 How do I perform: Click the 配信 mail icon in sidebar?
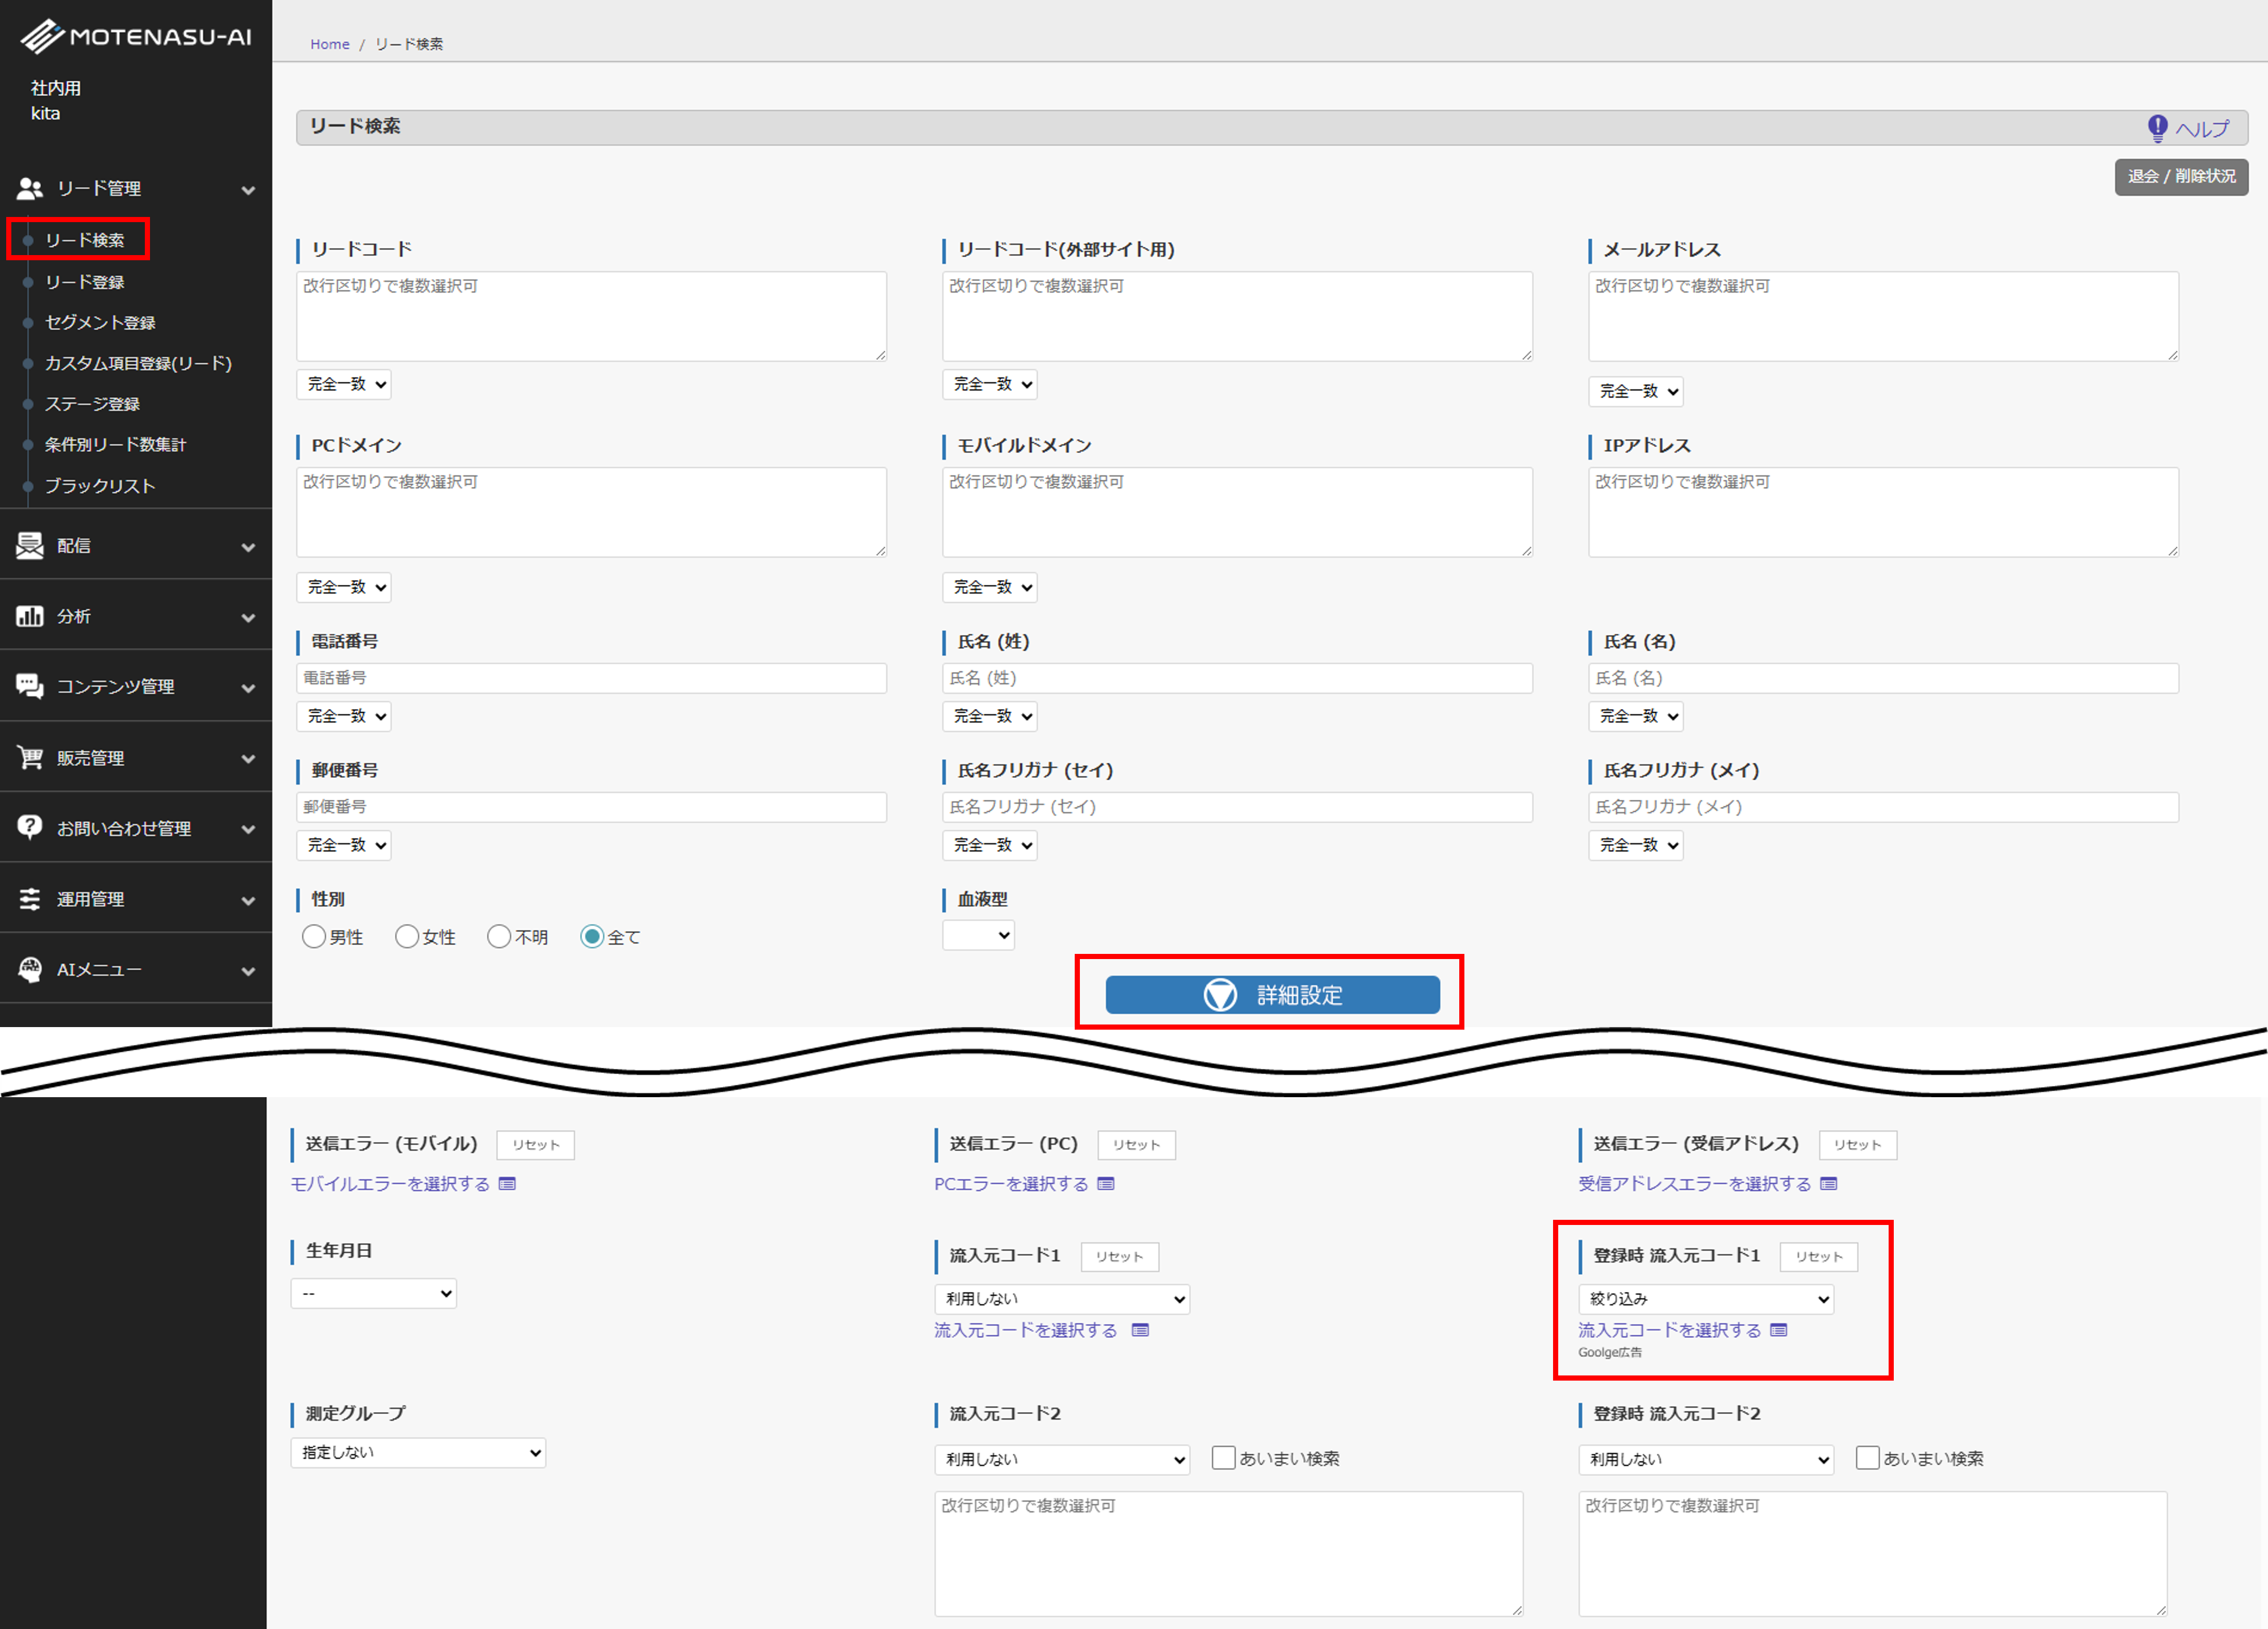30,545
